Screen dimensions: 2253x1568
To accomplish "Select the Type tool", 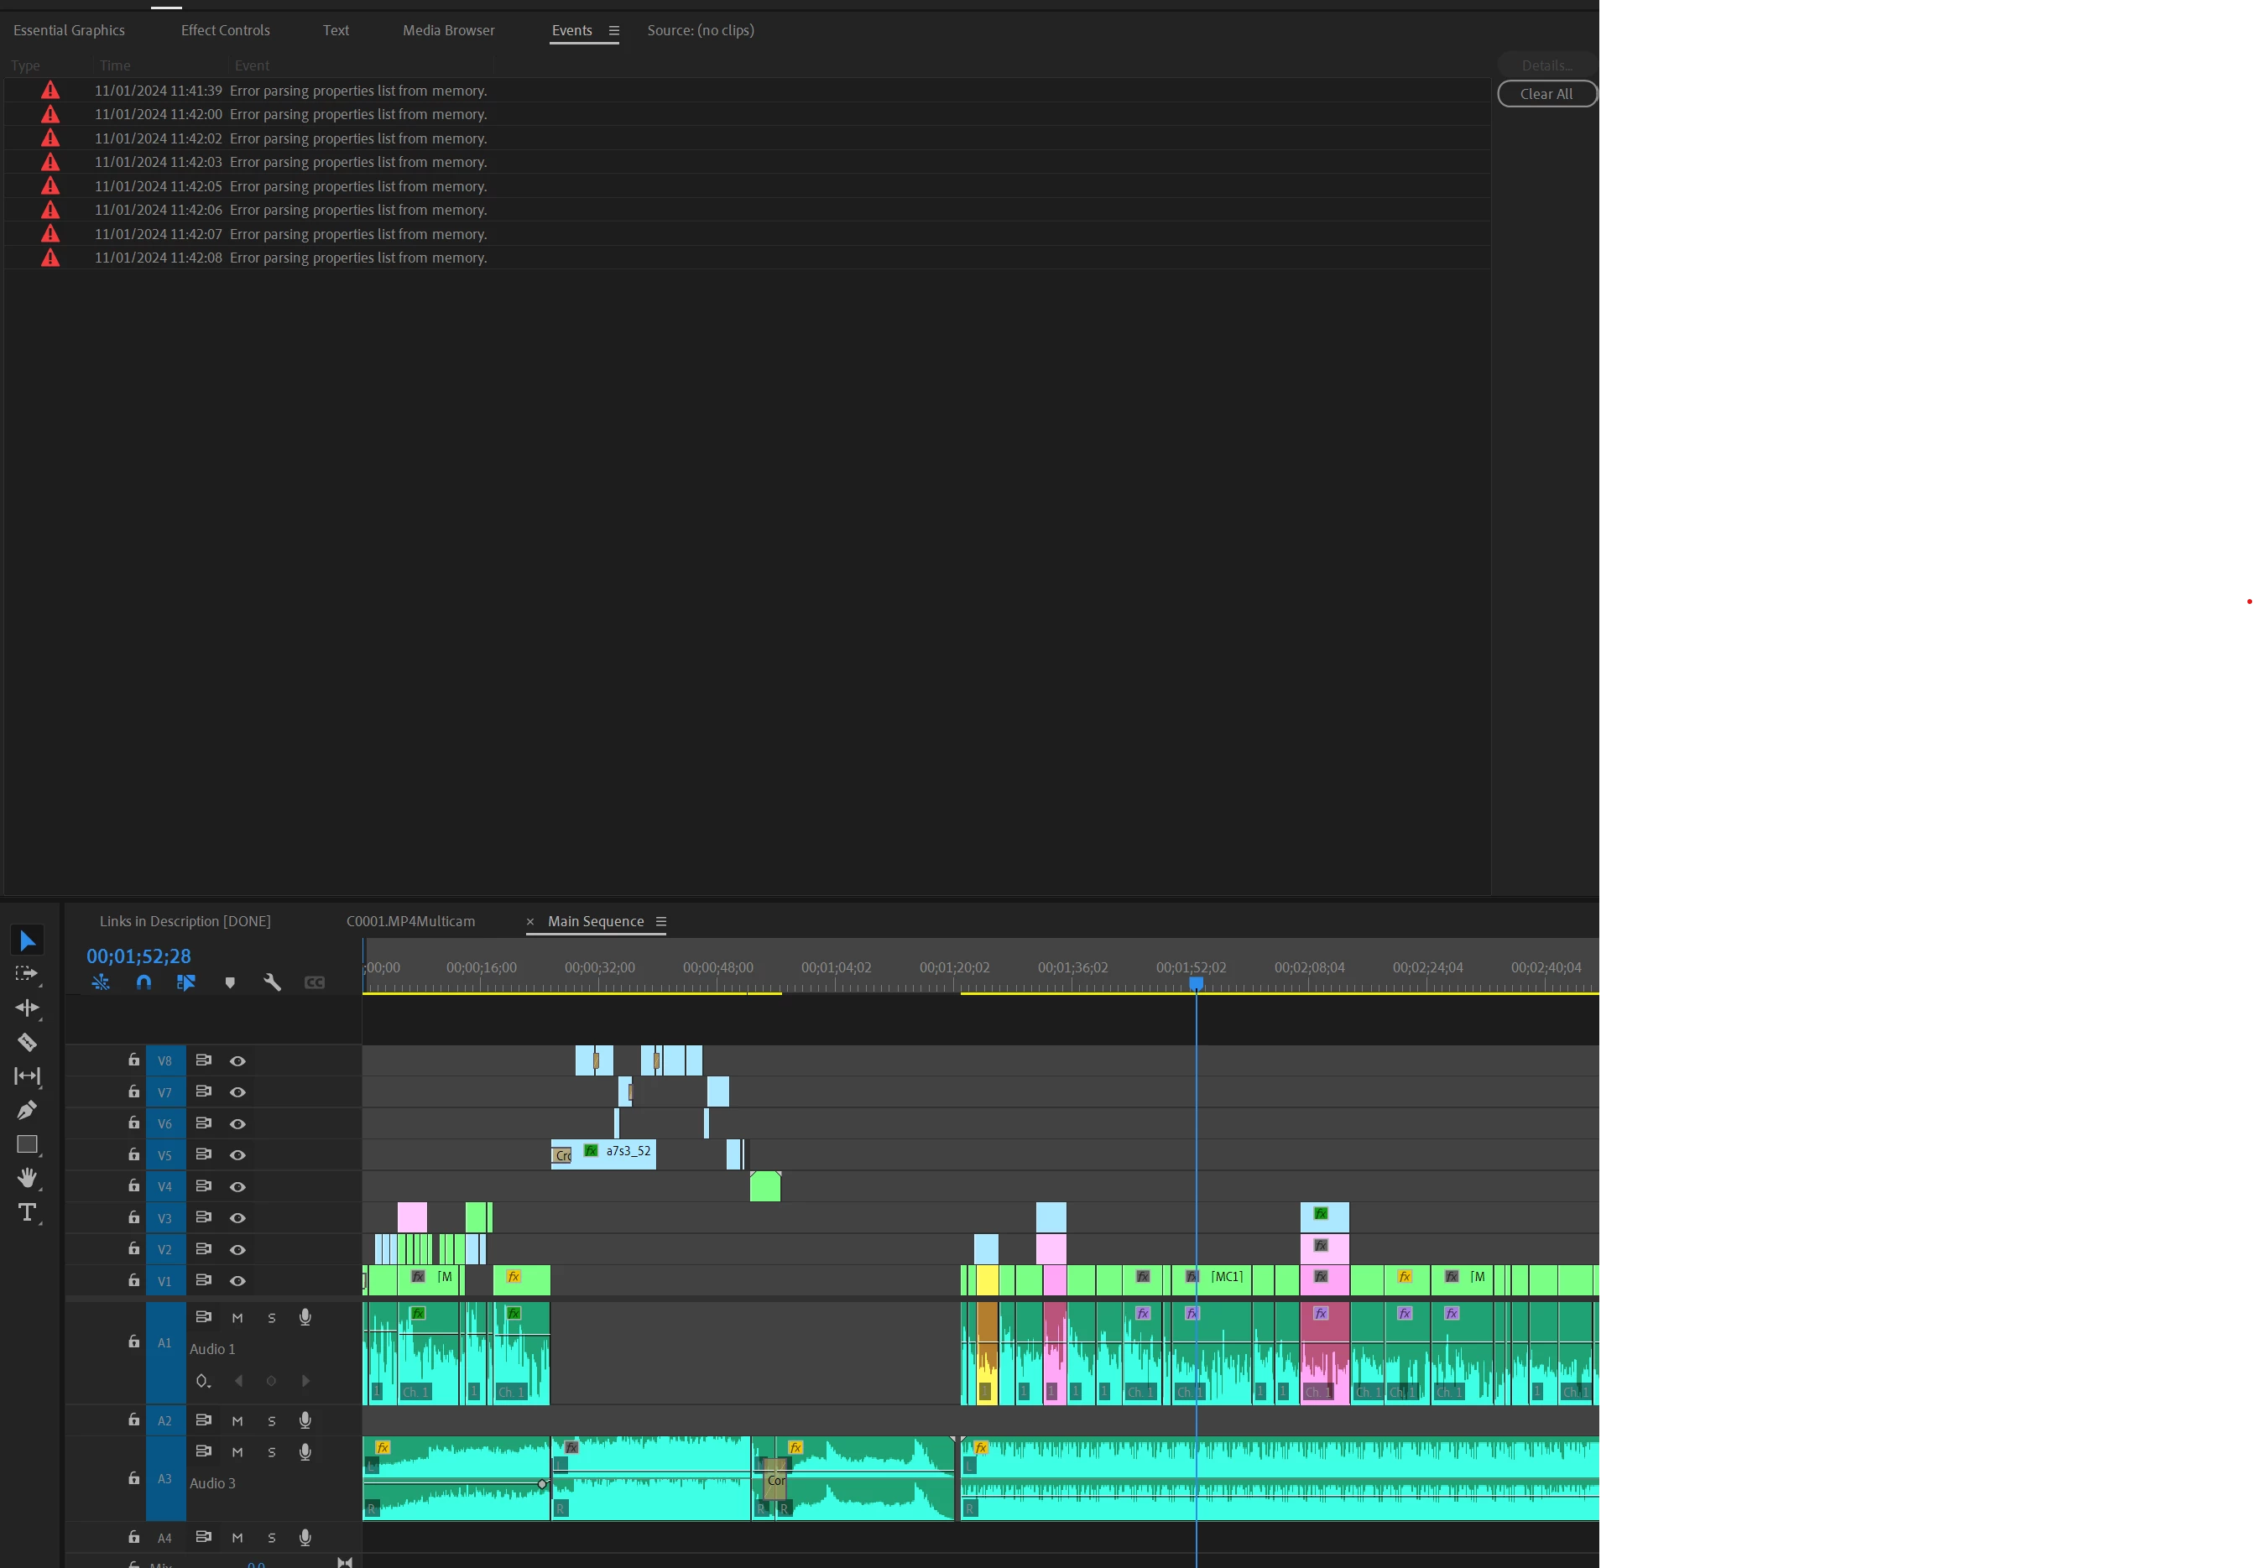I will [27, 1213].
